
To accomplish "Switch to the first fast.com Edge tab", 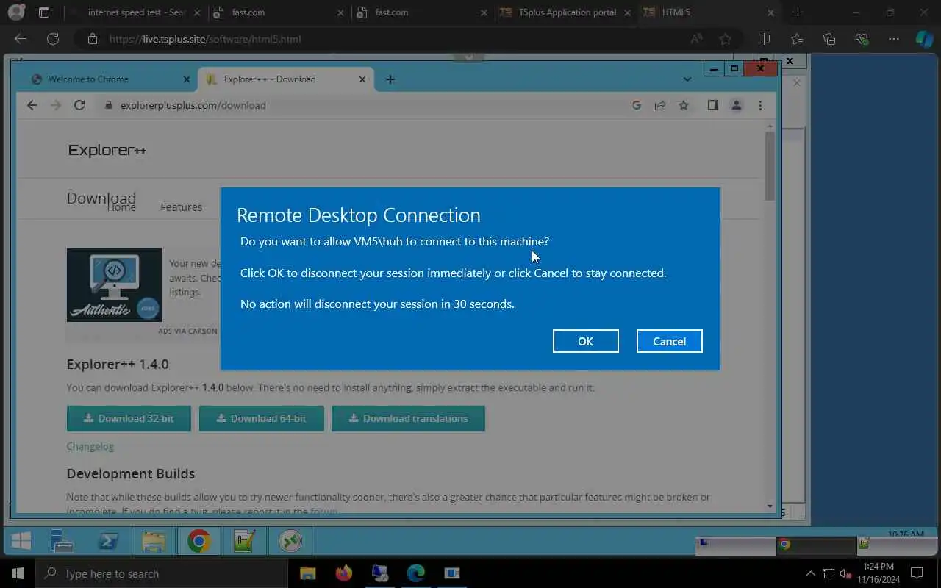I will coord(276,12).
